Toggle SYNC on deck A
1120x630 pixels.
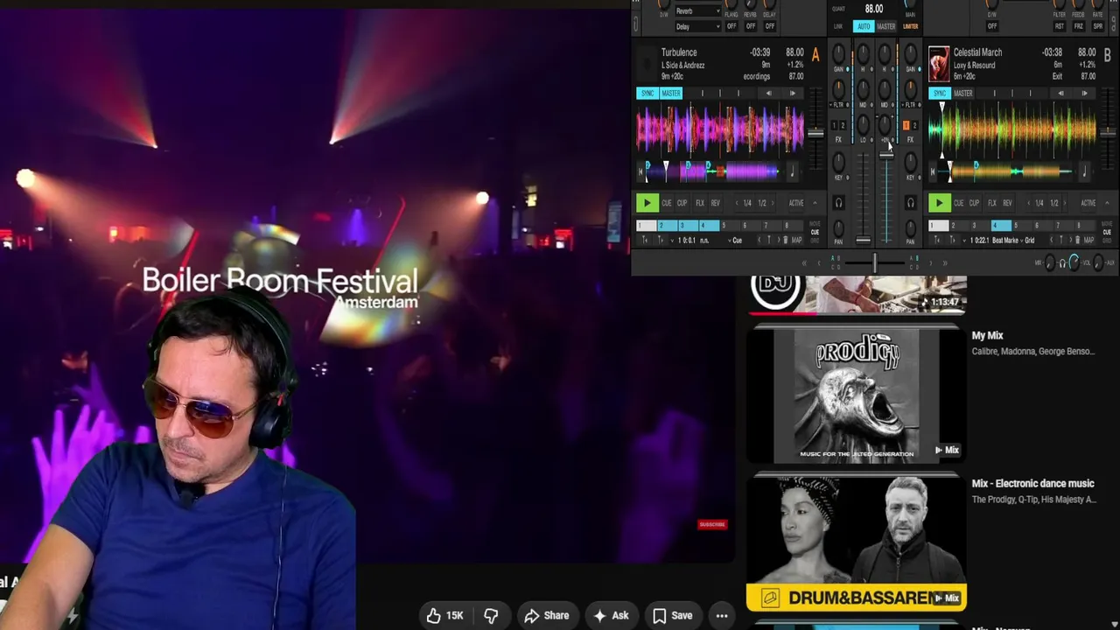pos(647,94)
